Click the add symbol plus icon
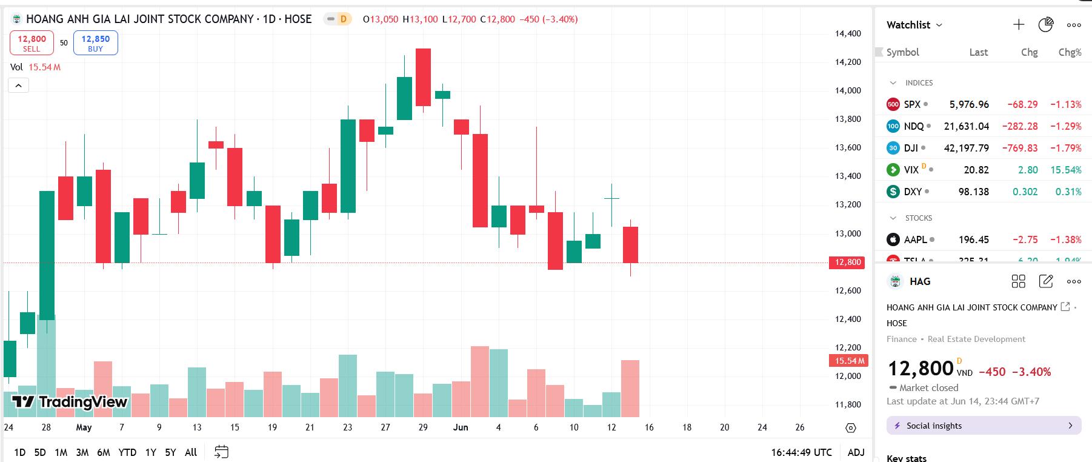The image size is (1092, 462). click(x=1019, y=25)
